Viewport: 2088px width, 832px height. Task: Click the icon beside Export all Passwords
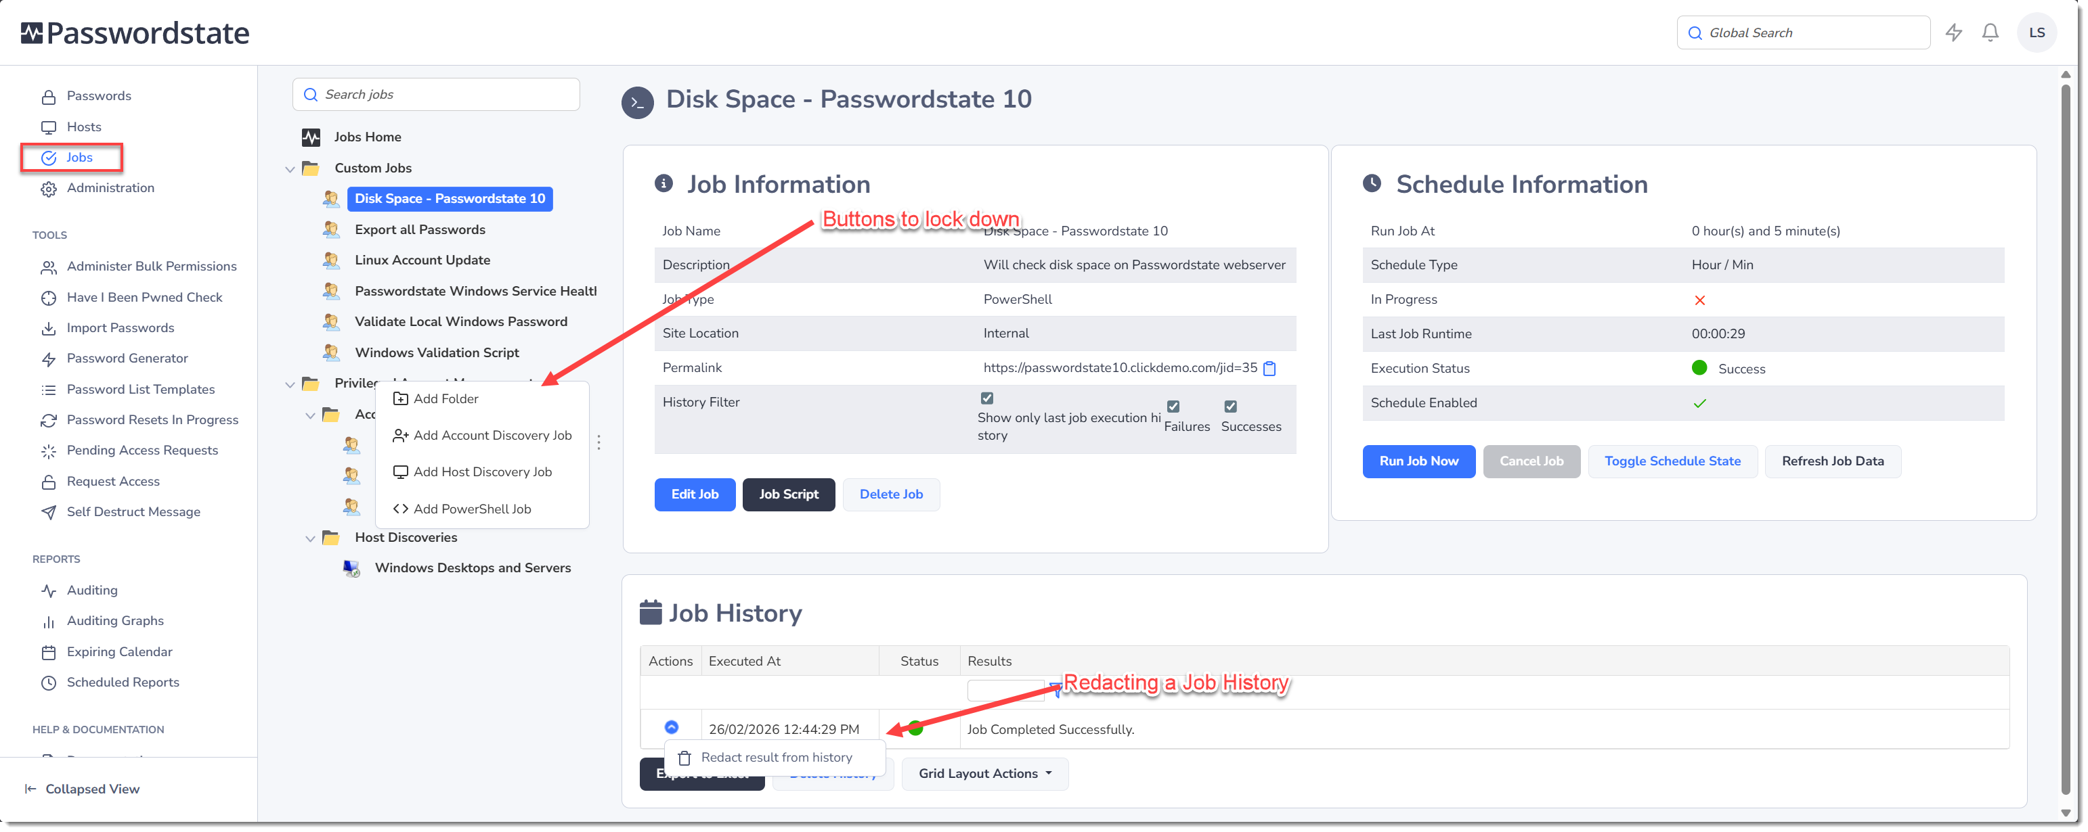(x=330, y=230)
